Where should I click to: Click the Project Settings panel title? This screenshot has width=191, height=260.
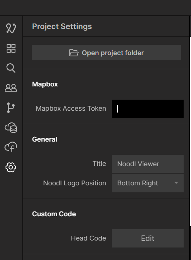pyautogui.click(x=62, y=26)
